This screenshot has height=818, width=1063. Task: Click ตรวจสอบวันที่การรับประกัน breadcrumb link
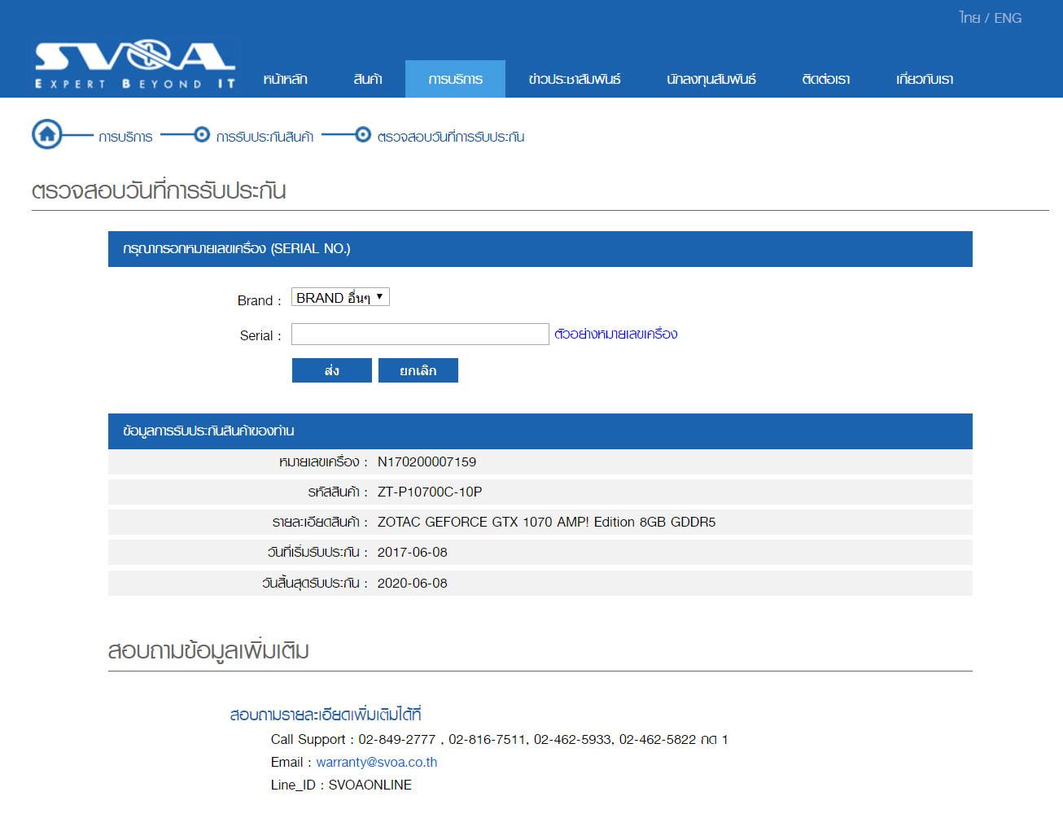pos(451,137)
